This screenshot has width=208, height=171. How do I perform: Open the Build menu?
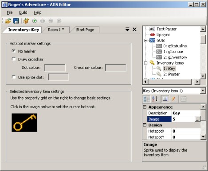23,12
